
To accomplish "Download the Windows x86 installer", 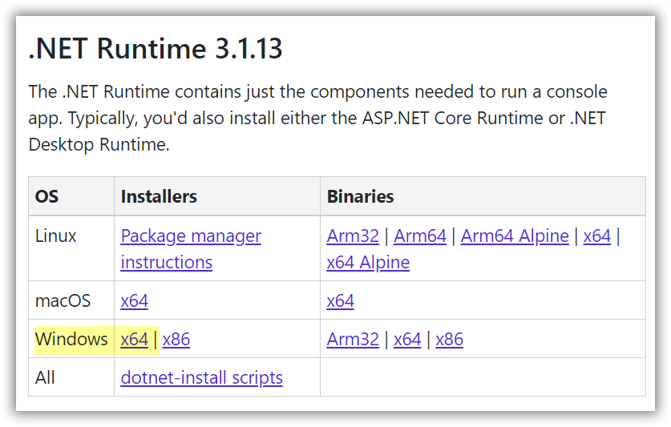I will [x=176, y=340].
